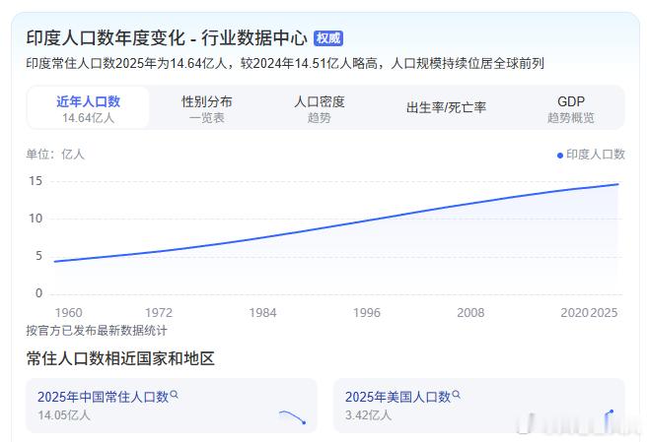Image resolution: width=648 pixels, height=442 pixels.
Task: Click search icon beside 2025年美国人口数
Action: [456, 395]
